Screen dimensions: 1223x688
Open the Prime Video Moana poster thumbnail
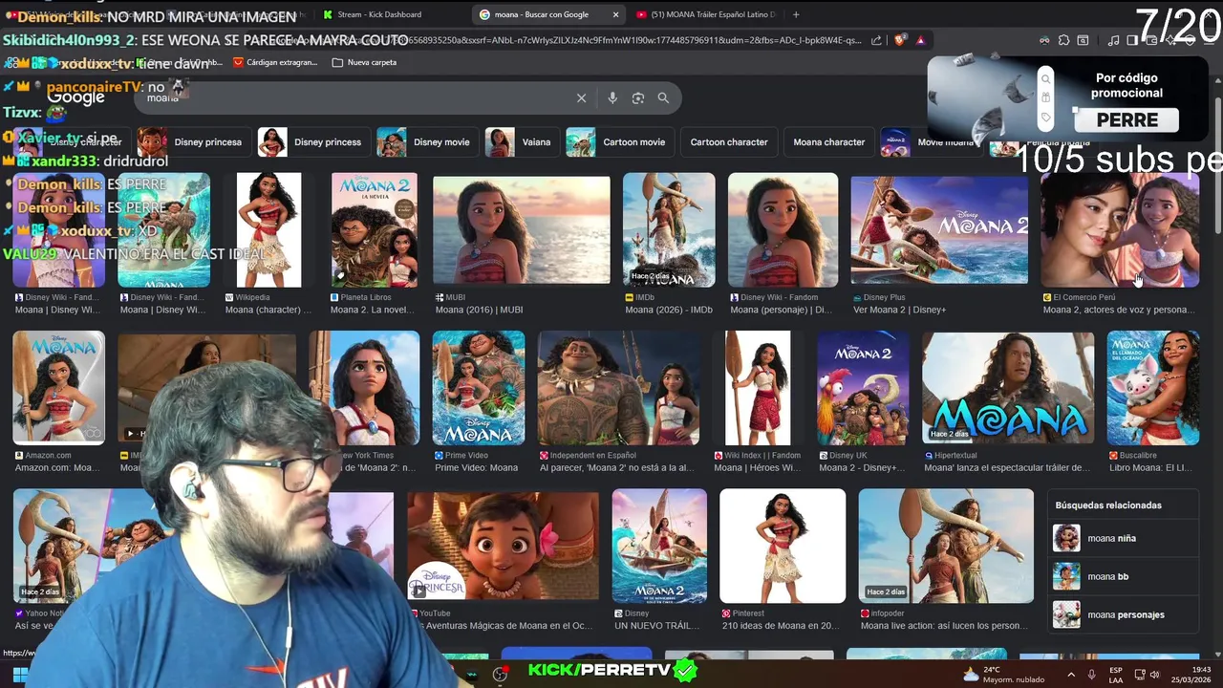[x=478, y=388]
